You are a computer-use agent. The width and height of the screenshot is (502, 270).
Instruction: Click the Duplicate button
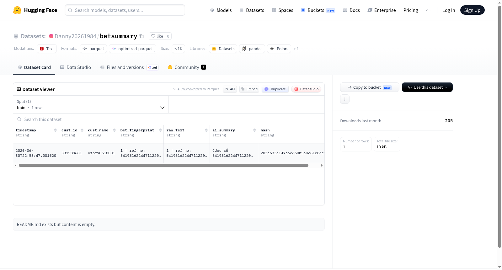click(275, 89)
